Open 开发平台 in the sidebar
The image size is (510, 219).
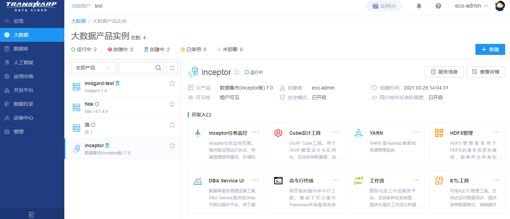32,90
